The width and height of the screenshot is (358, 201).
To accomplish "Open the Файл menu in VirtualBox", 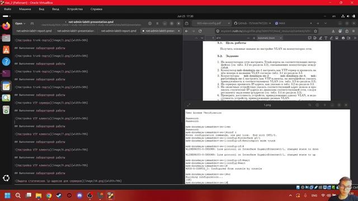I will pyautogui.click(x=7, y=9).
